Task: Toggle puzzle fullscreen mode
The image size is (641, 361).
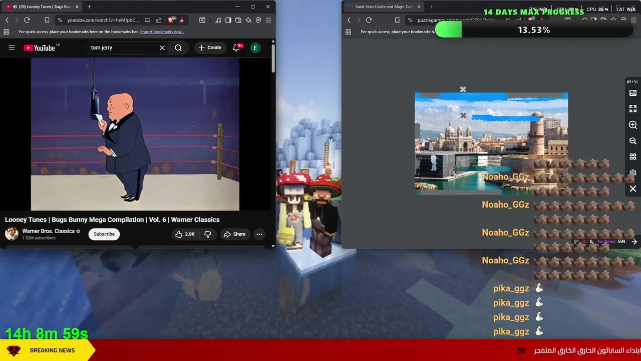Action: pos(633,109)
